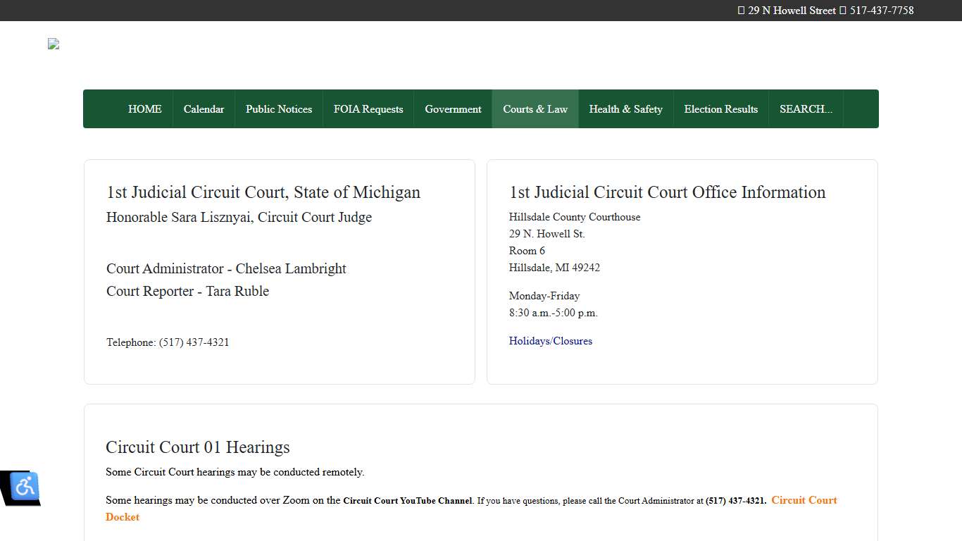This screenshot has height=541, width=962.
Task: Click the 29 N Howell Street address text
Action: (x=790, y=11)
